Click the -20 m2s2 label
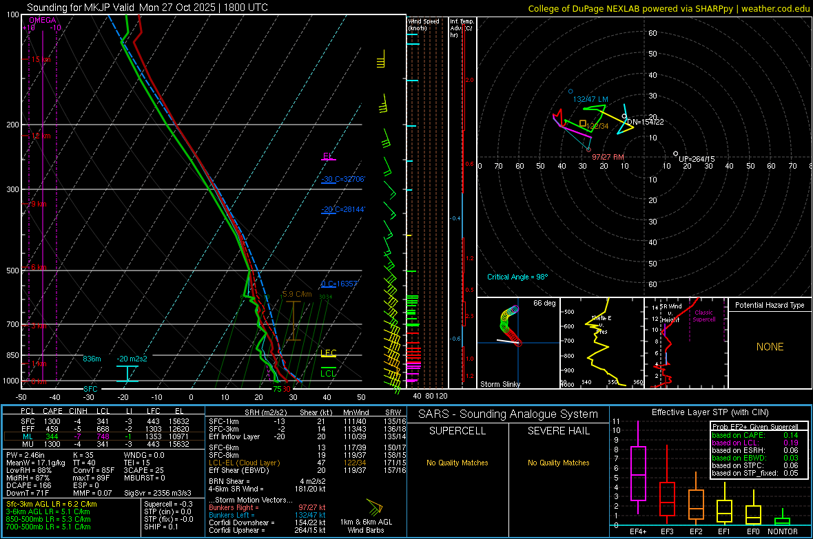Image resolution: width=813 pixels, height=539 pixels. pos(132,359)
